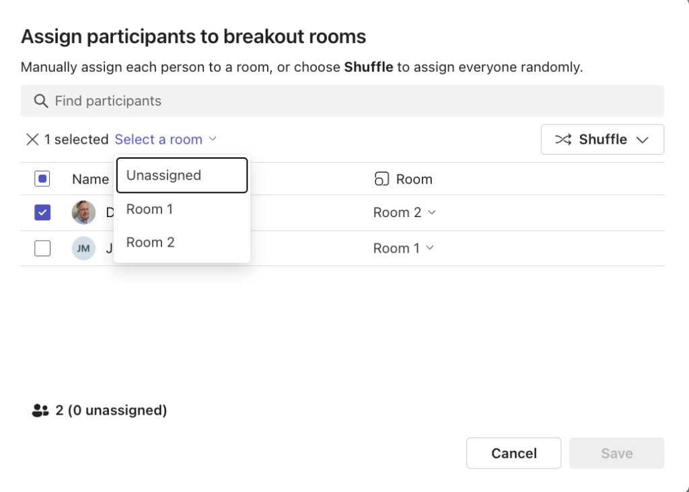
Task: Click JM's avatar initials
Action: 83,248
